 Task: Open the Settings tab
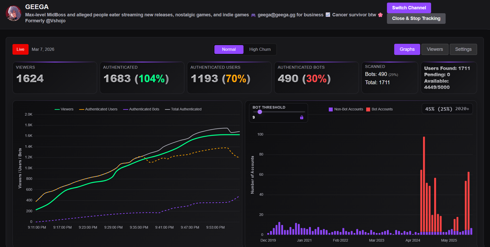(x=463, y=49)
